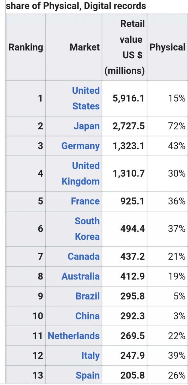Open the United Kingdom link
188x385 pixels.
click(x=81, y=174)
